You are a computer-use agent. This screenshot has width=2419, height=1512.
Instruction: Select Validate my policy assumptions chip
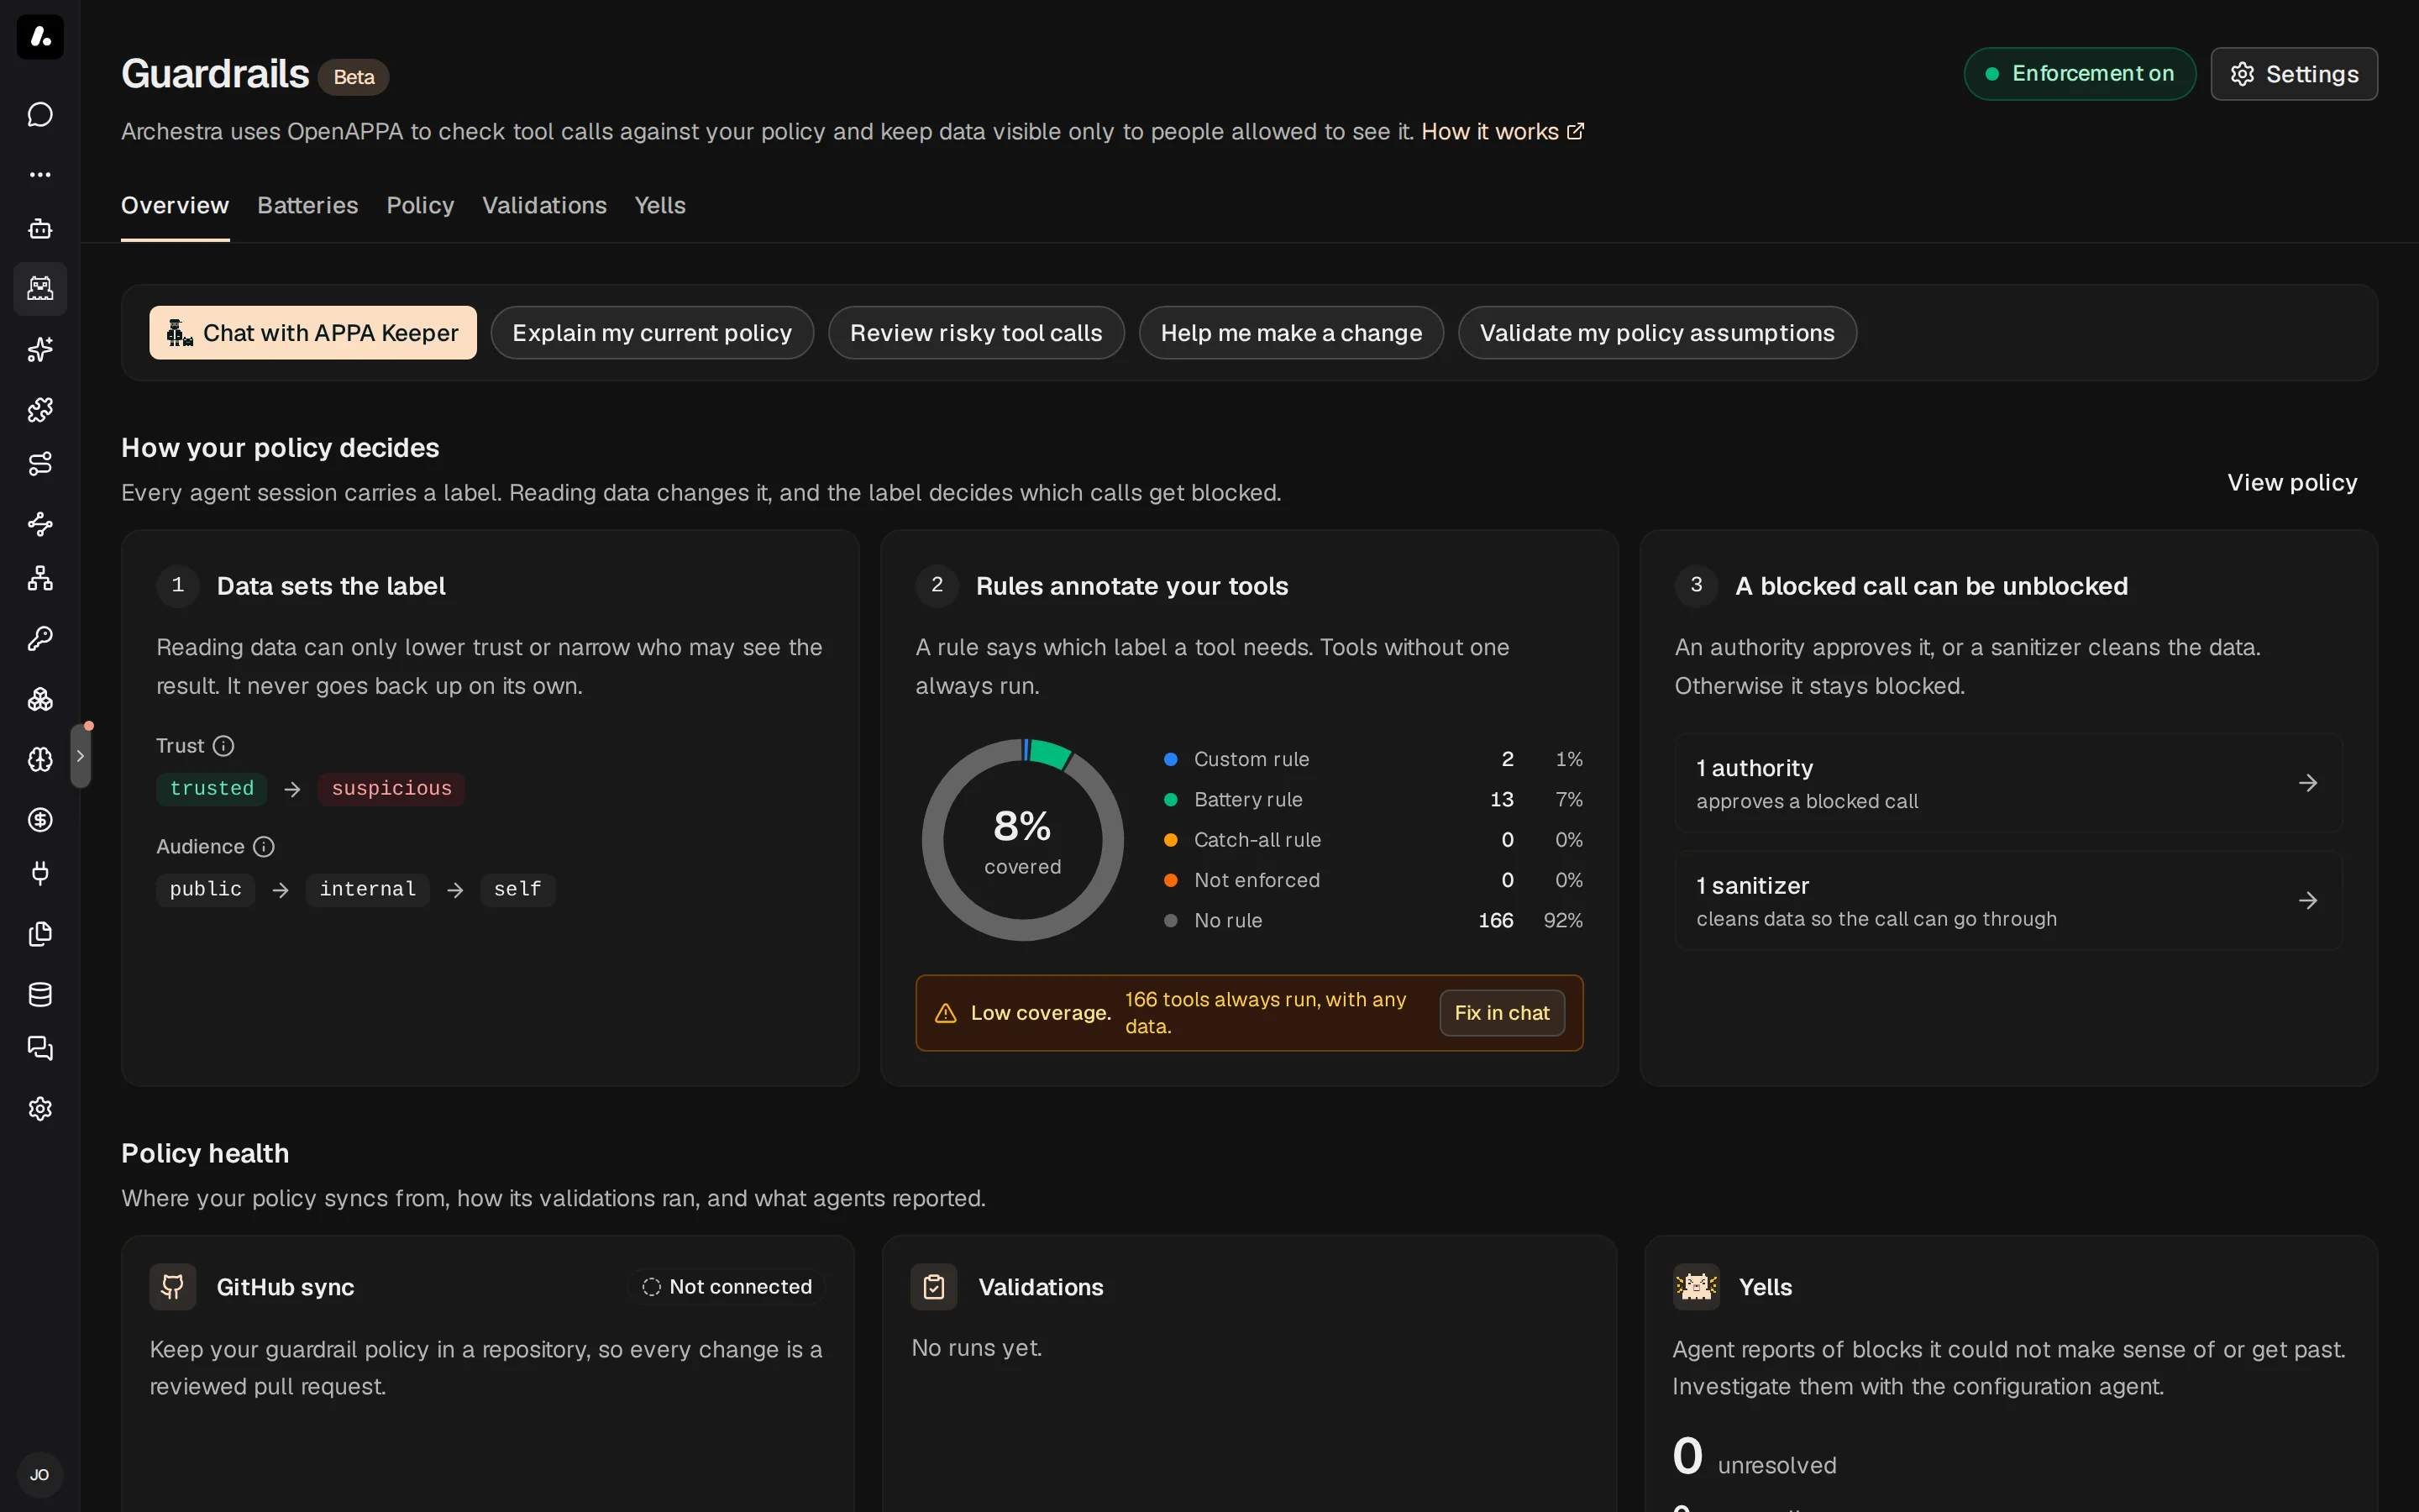point(1657,333)
